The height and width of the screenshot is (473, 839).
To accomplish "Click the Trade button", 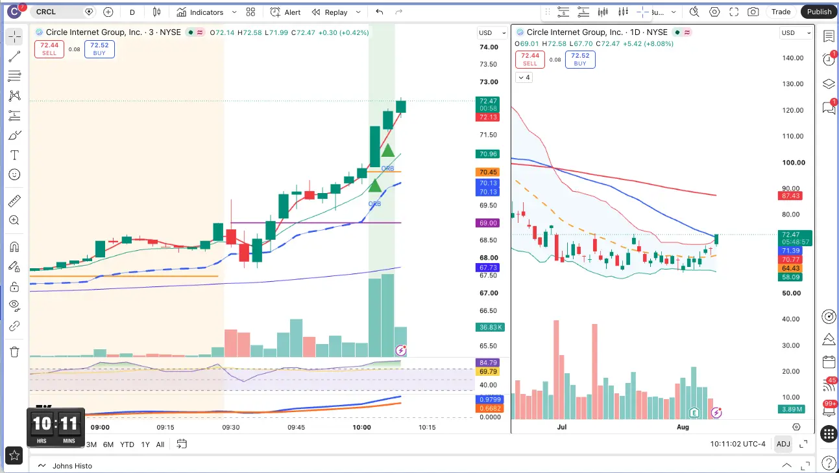I will 781,12.
